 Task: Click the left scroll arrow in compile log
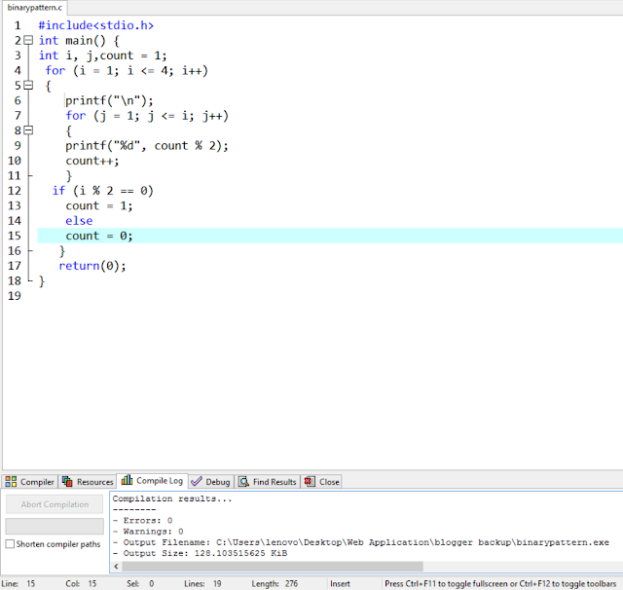coord(116,567)
